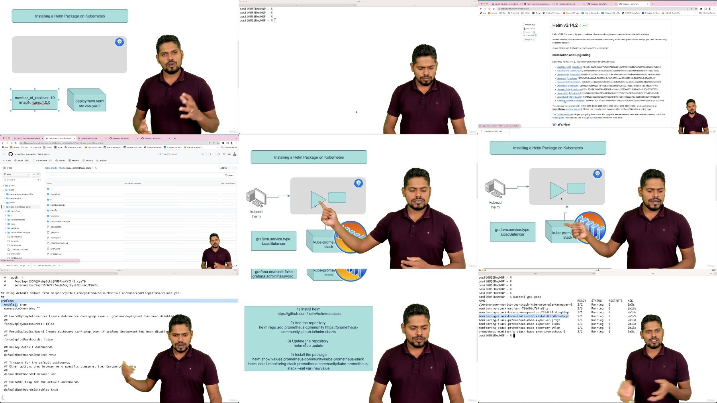The image size is (717, 403).
Task: Open the History view for kube-prometheus-stack
Action: (229, 175)
